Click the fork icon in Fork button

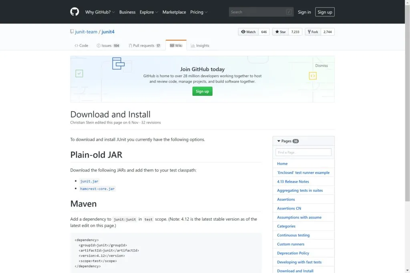click(309, 32)
